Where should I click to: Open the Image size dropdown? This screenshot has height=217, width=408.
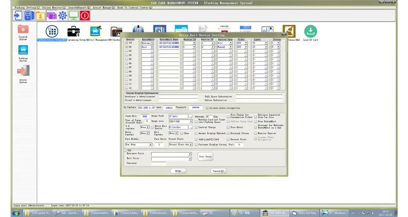click(x=191, y=121)
